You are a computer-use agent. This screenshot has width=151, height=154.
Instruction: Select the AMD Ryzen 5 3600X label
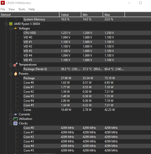pos(27,24)
